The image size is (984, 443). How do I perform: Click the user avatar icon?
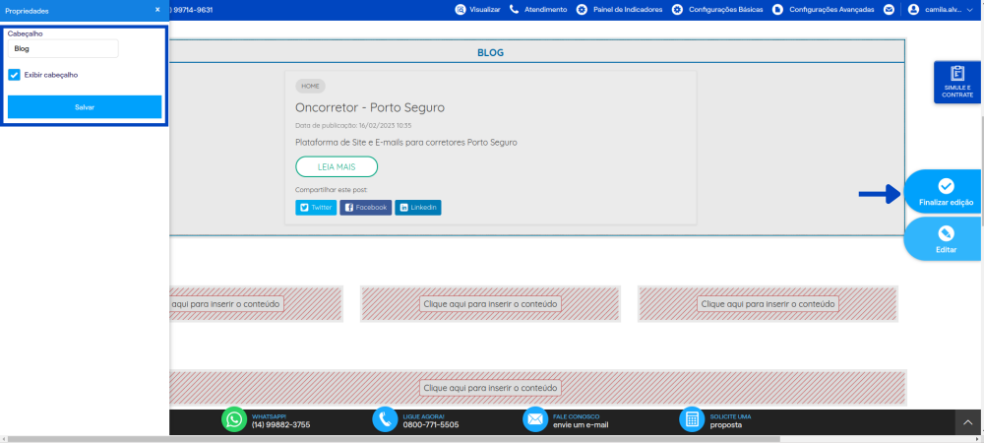tap(913, 10)
